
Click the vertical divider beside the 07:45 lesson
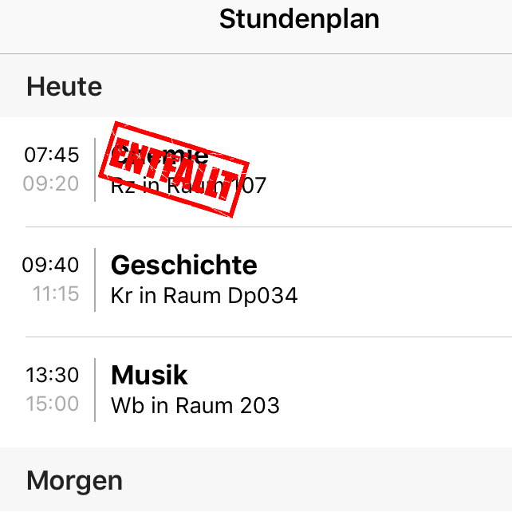[95, 169]
